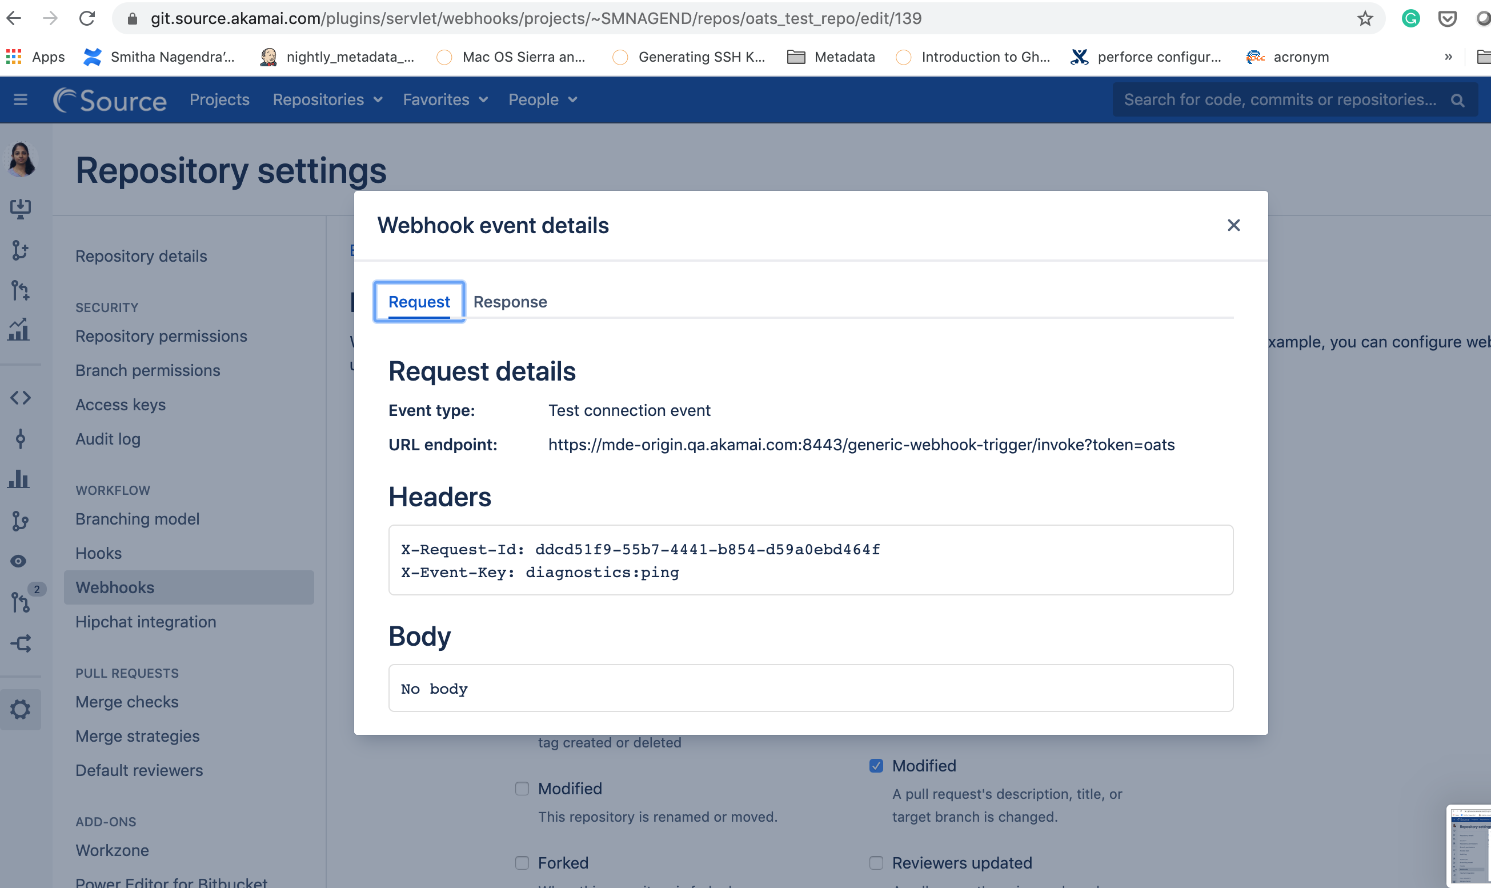Select Webhooks in settings sidebar
The width and height of the screenshot is (1491, 888).
click(x=189, y=587)
